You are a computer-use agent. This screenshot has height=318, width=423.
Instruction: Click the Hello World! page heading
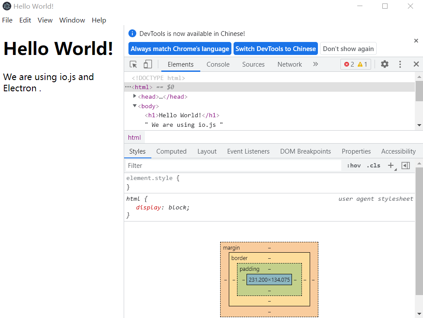point(58,48)
